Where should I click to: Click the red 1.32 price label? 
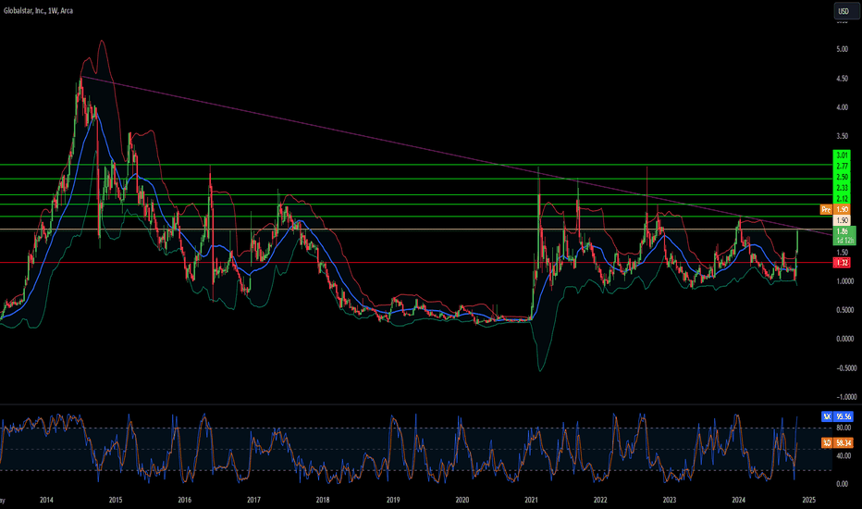coord(842,263)
